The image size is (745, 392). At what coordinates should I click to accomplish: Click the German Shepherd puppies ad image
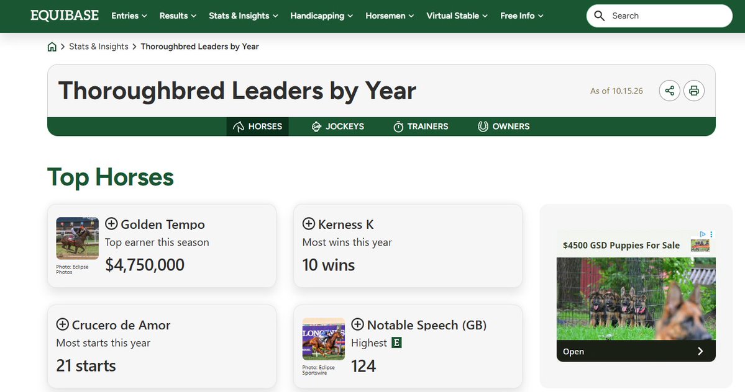click(x=636, y=298)
